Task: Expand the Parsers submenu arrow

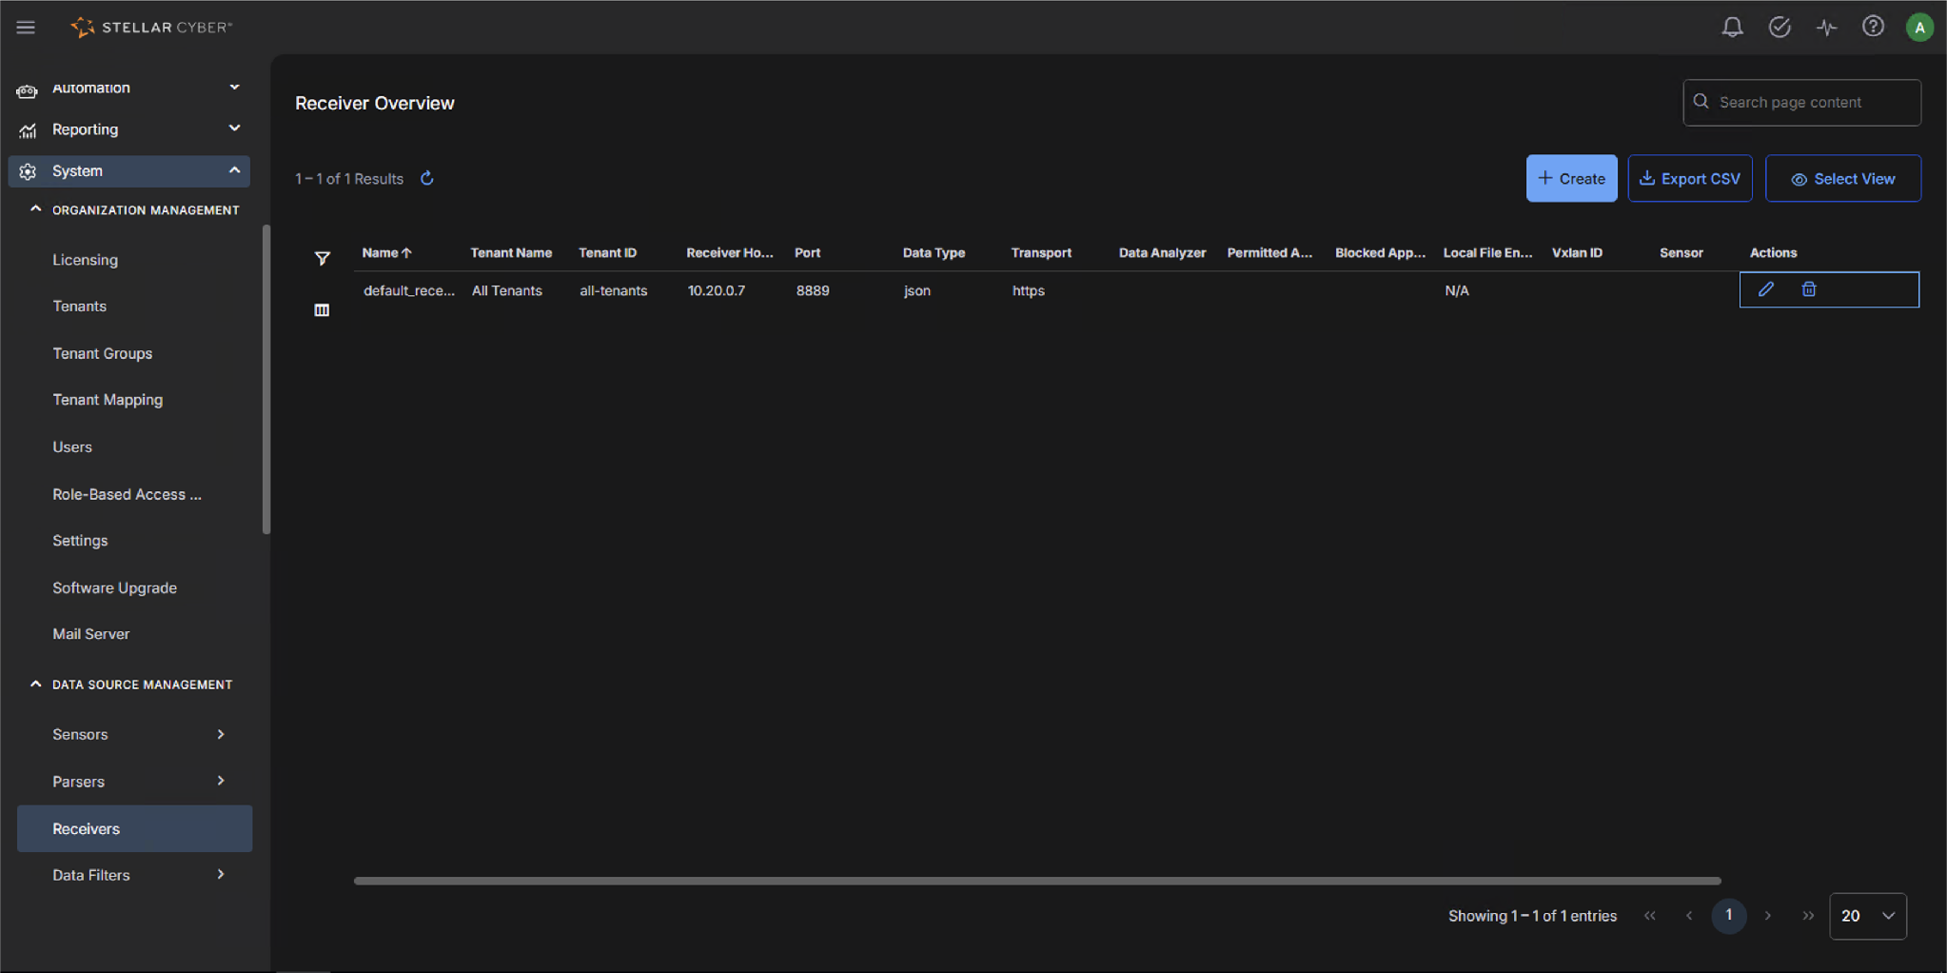Action: 221,781
